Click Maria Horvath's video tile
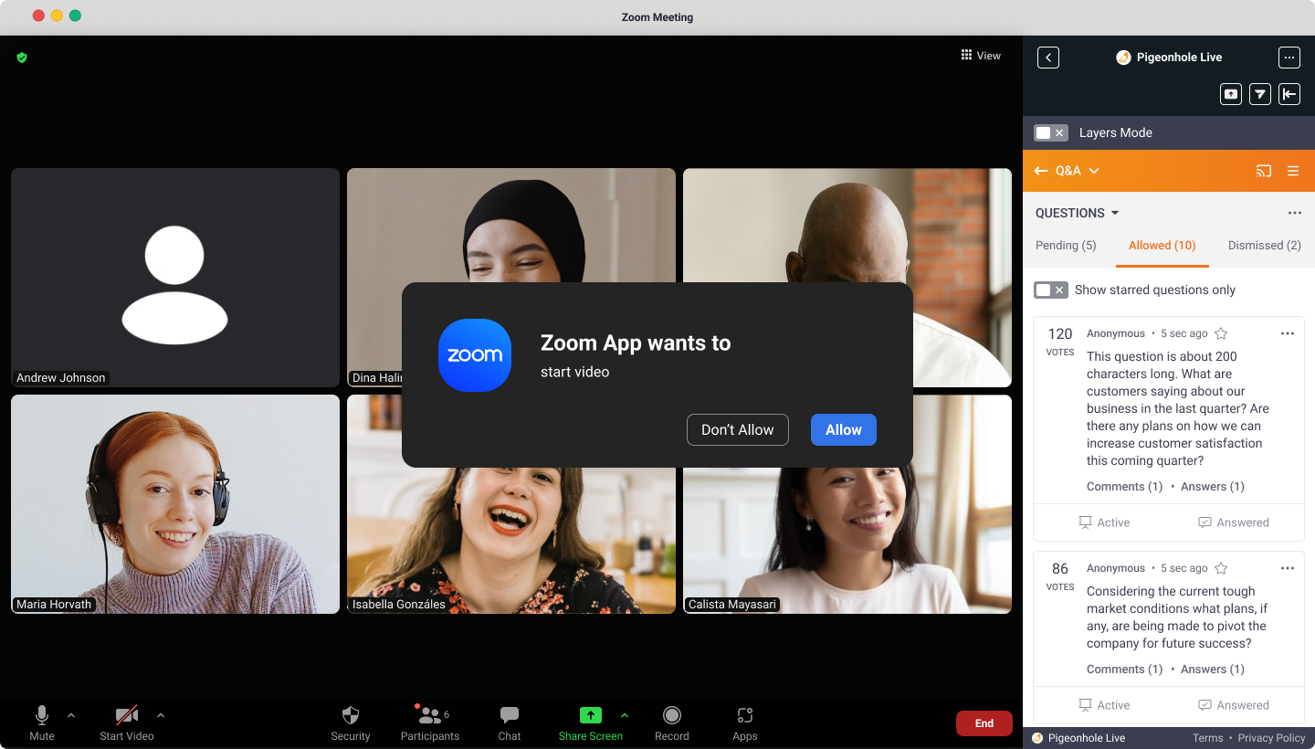1315x749 pixels. click(174, 503)
